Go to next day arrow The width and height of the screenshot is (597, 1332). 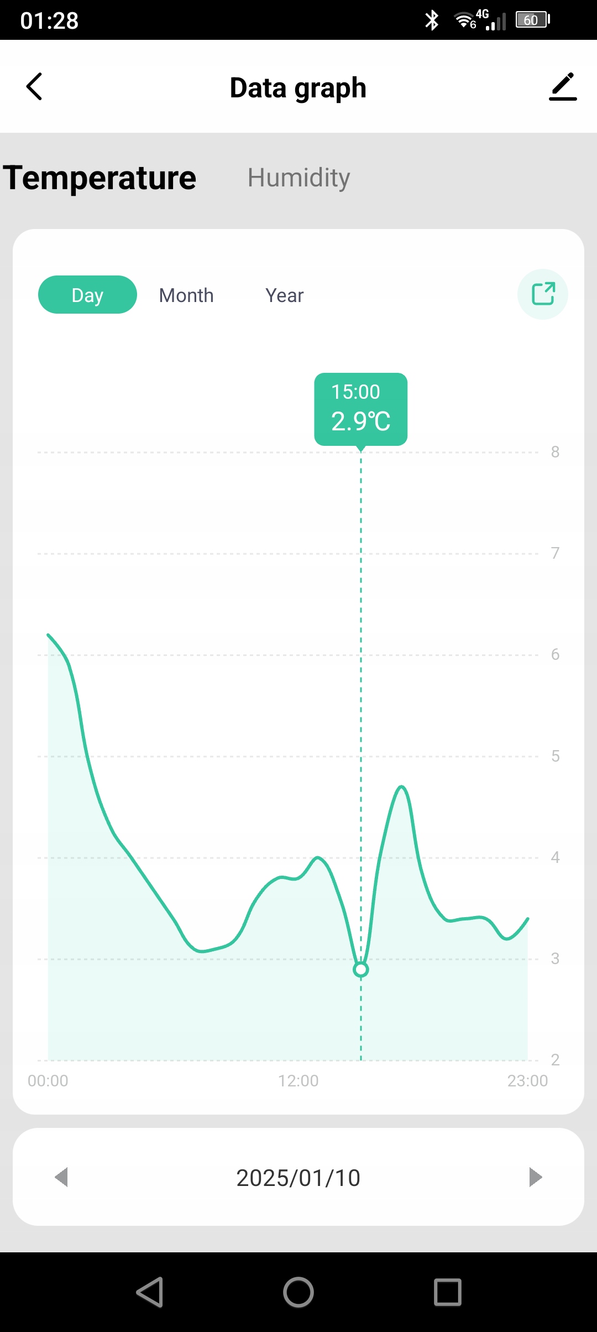tap(535, 1177)
